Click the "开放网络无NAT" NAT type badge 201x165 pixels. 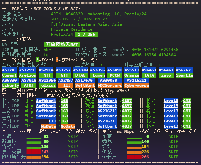[x=62, y=45]
